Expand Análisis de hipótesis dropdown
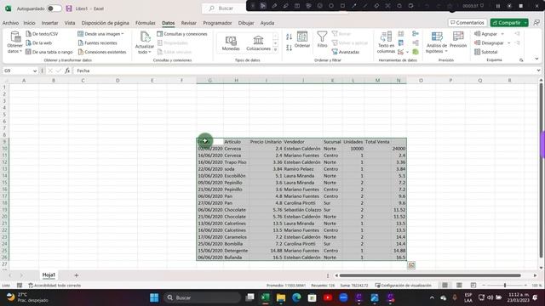 [x=446, y=51]
